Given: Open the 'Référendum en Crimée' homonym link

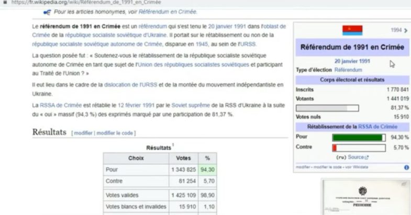Looking at the screenshot, I should (x=168, y=12).
